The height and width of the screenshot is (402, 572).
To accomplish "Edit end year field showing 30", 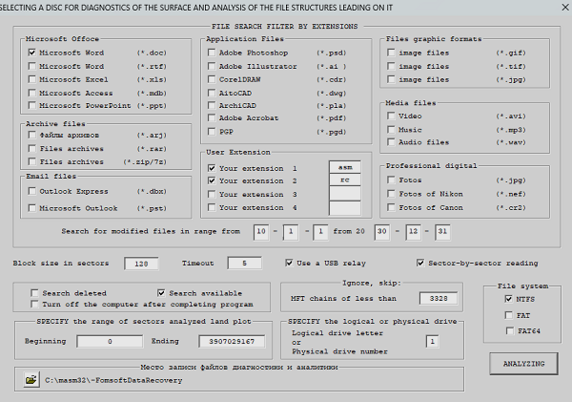I will tap(382, 231).
